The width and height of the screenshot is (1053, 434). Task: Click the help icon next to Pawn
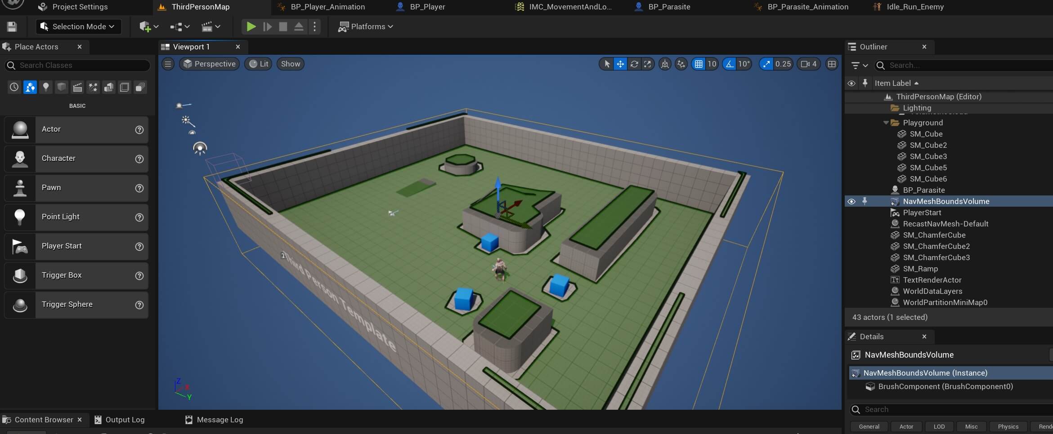pos(139,188)
